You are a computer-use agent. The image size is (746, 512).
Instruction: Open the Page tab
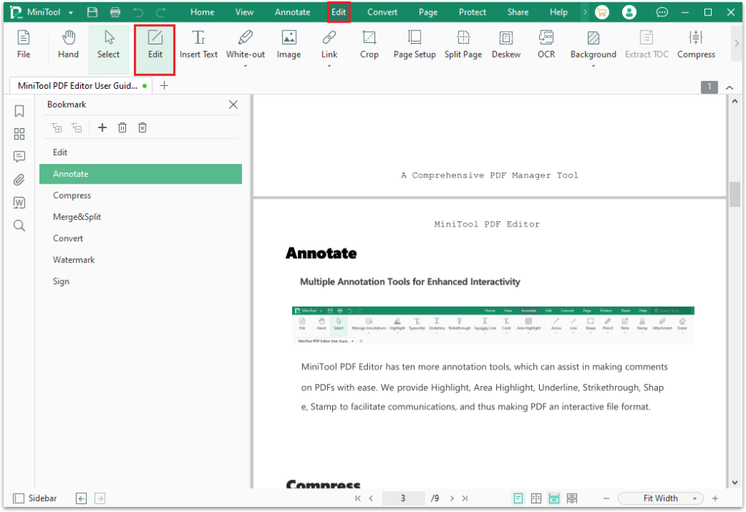pos(428,12)
